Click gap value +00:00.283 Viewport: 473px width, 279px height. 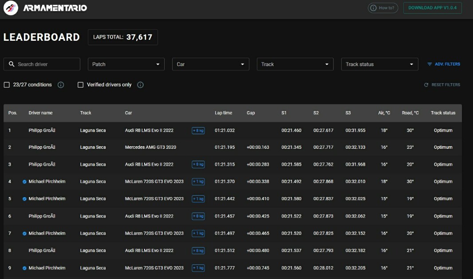click(x=258, y=164)
